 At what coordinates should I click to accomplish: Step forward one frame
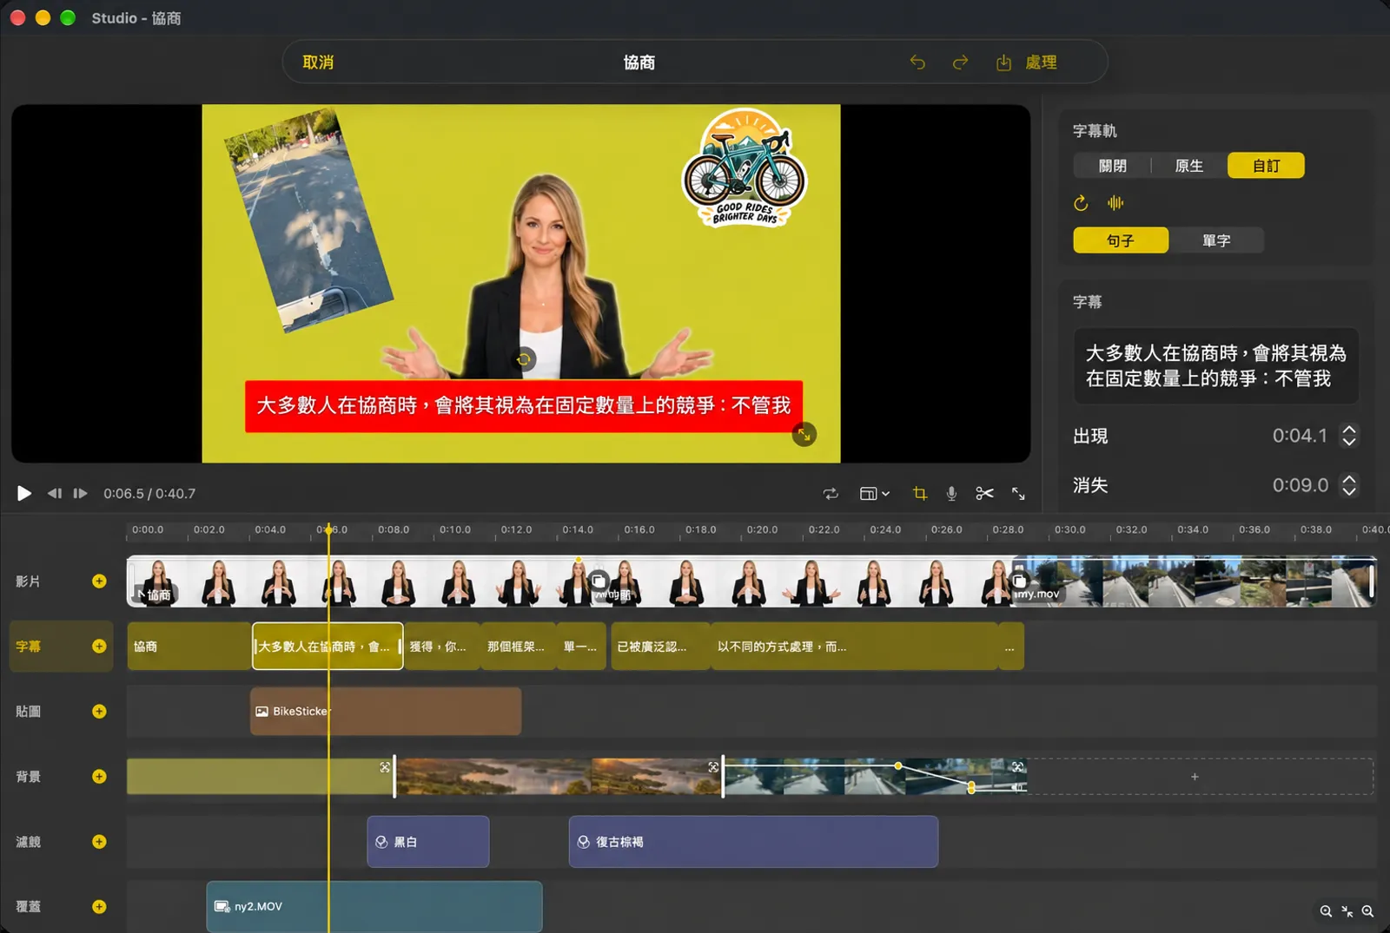coord(80,493)
